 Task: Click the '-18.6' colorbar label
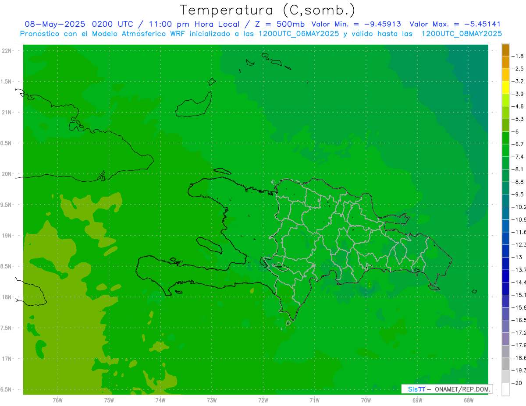tap(519, 358)
